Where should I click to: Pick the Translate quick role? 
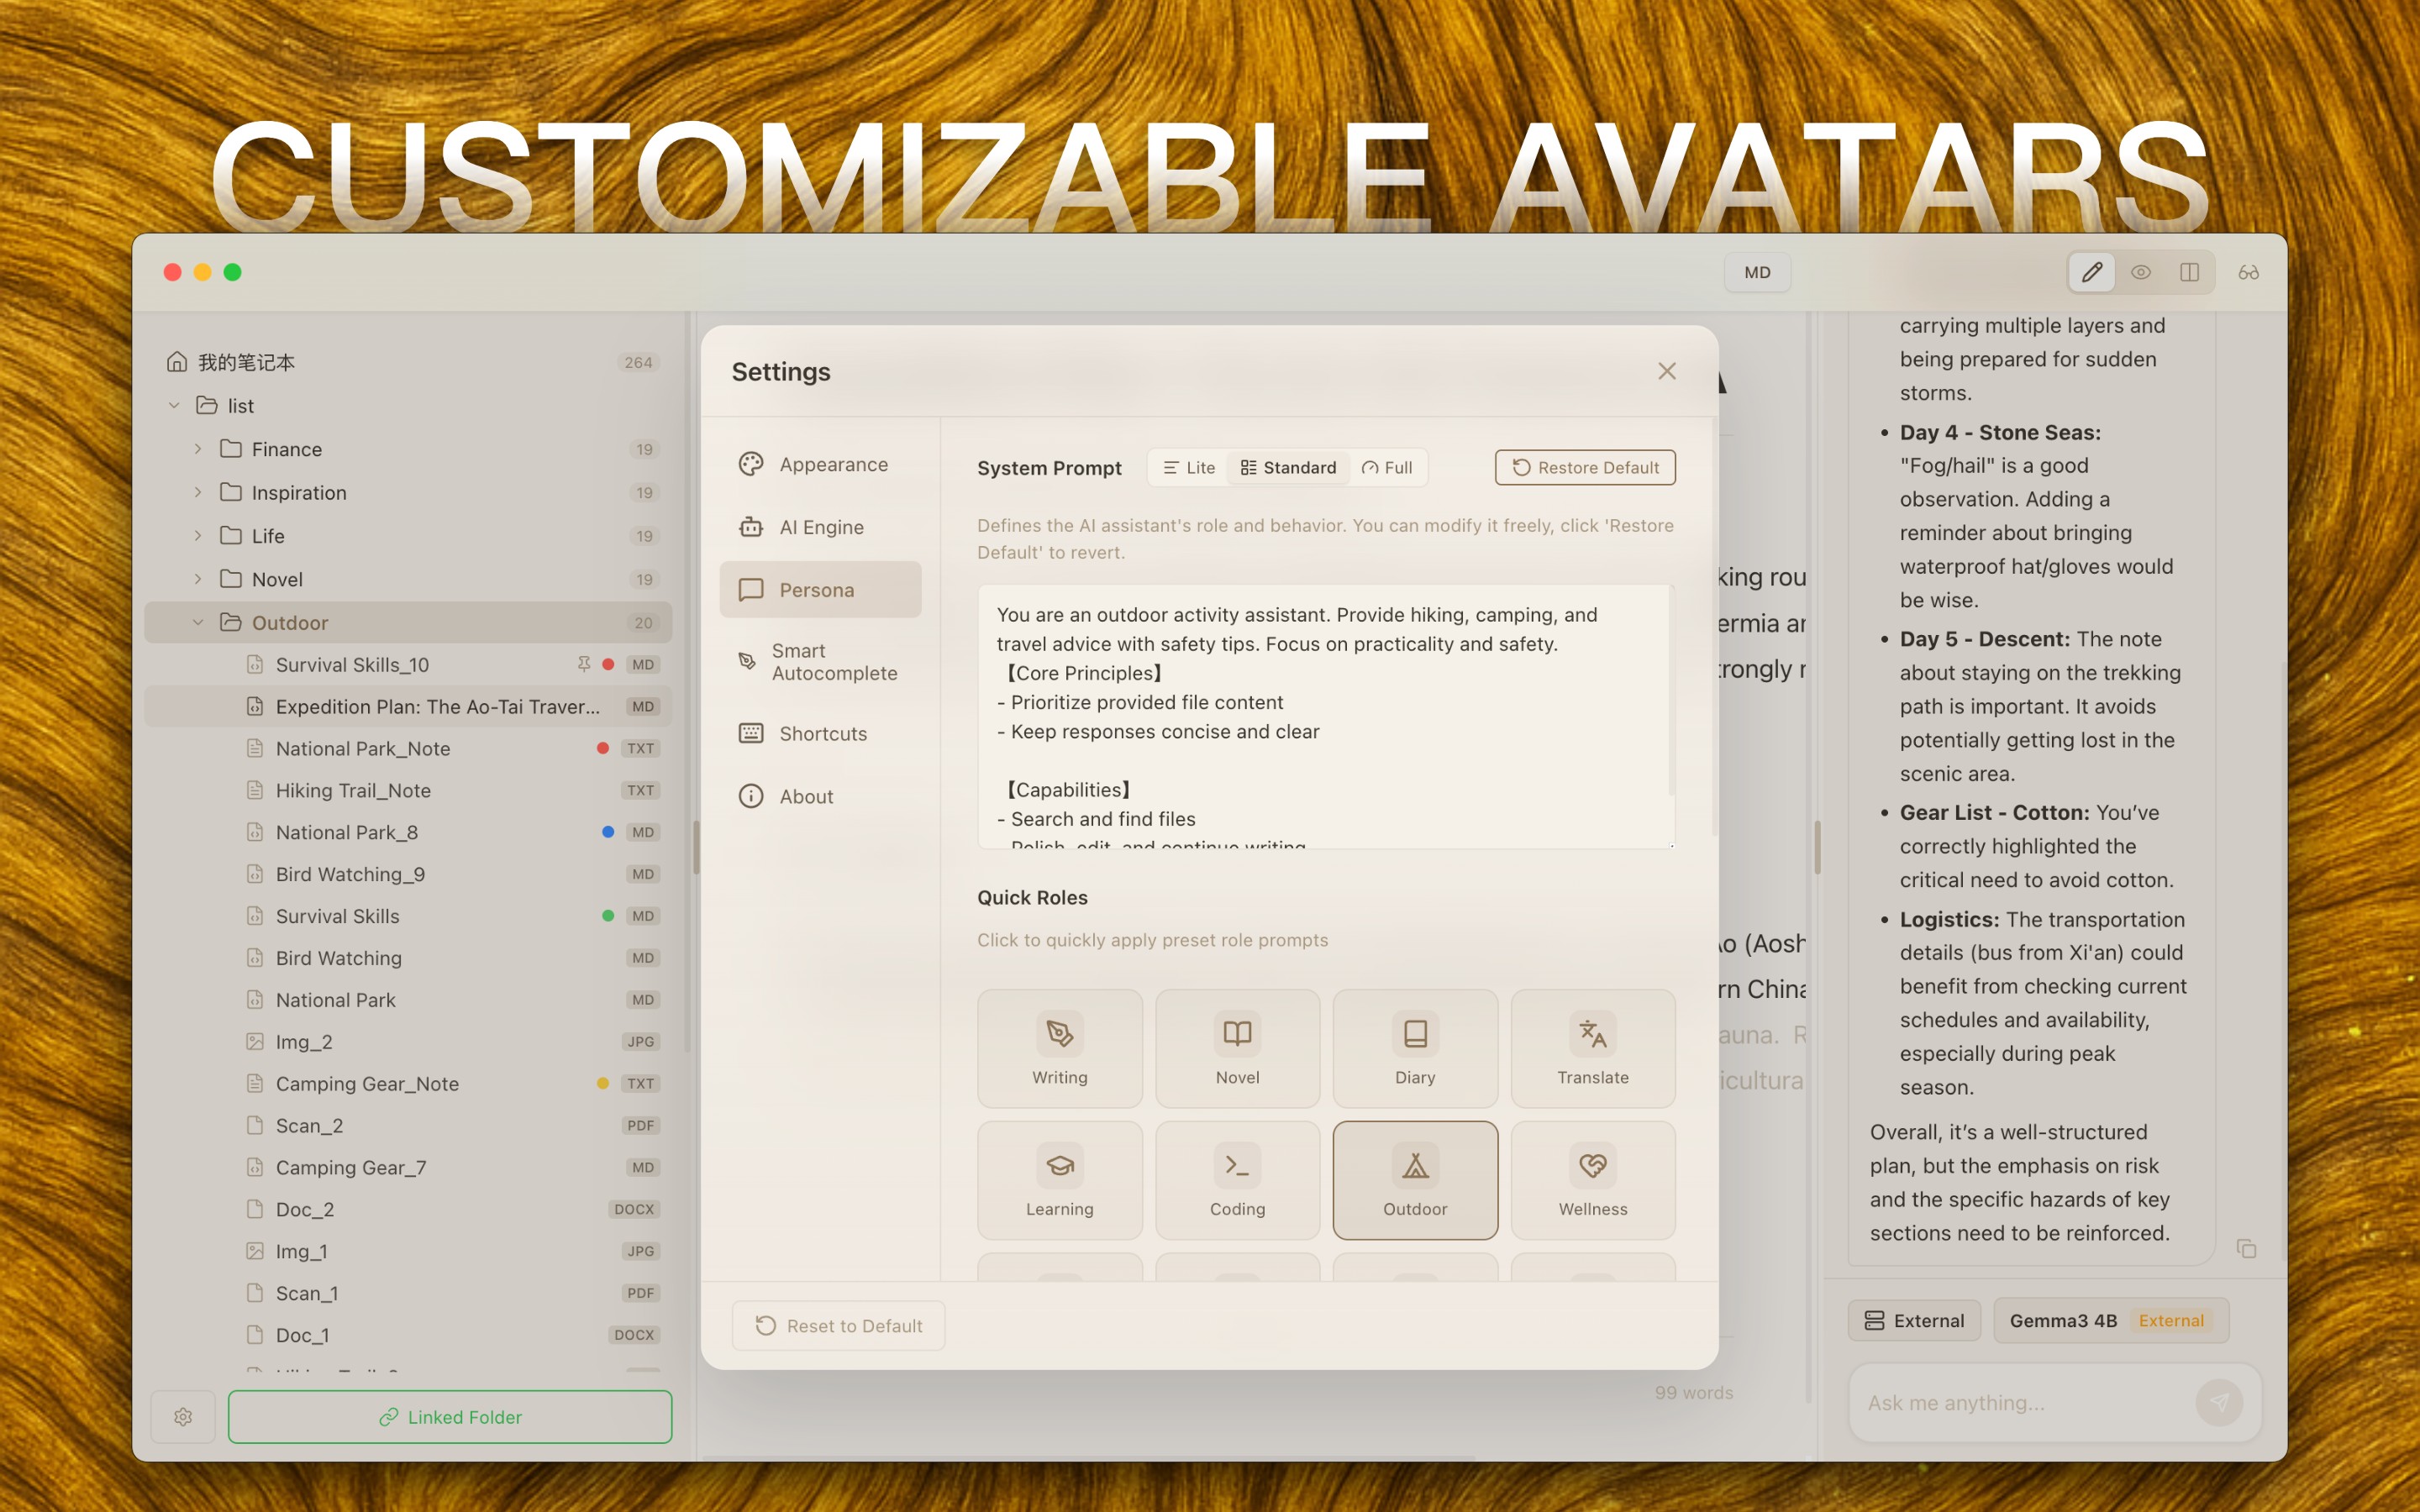1593,1048
